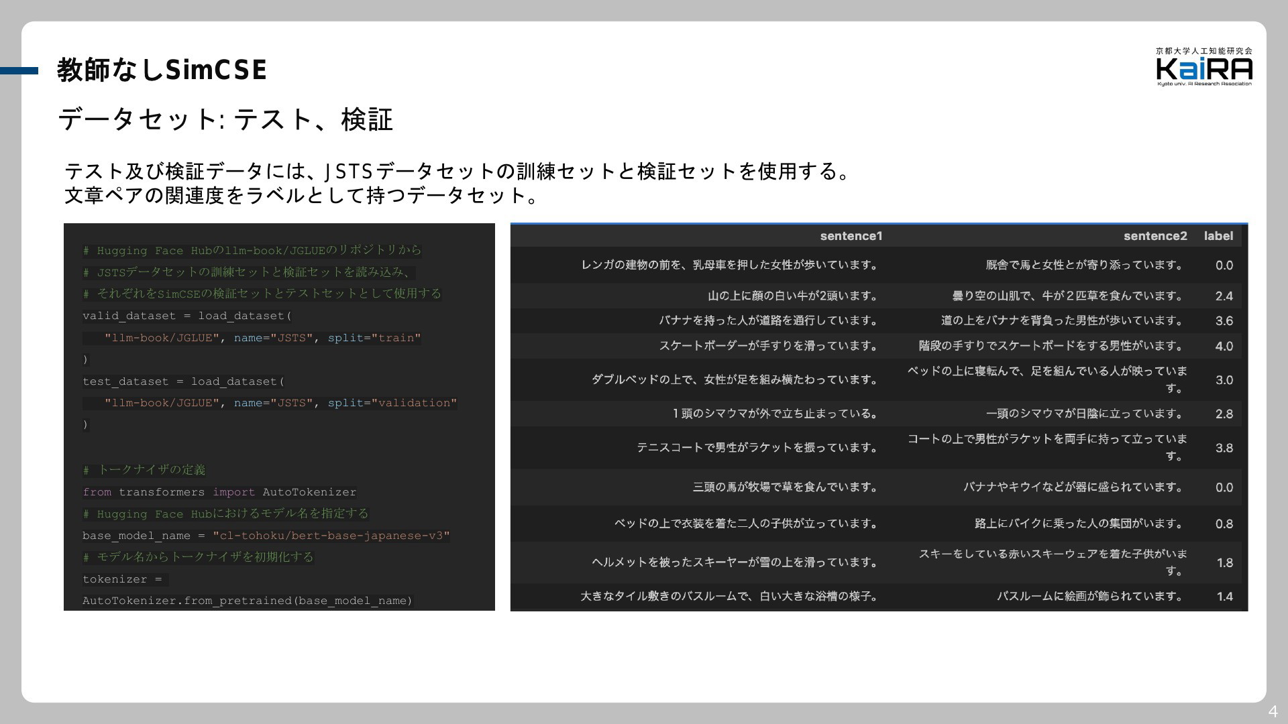This screenshot has height=724, width=1288.
Task: Select cell 道の上をバナナを背負った男性が歩いています。
Action: tap(1063, 320)
